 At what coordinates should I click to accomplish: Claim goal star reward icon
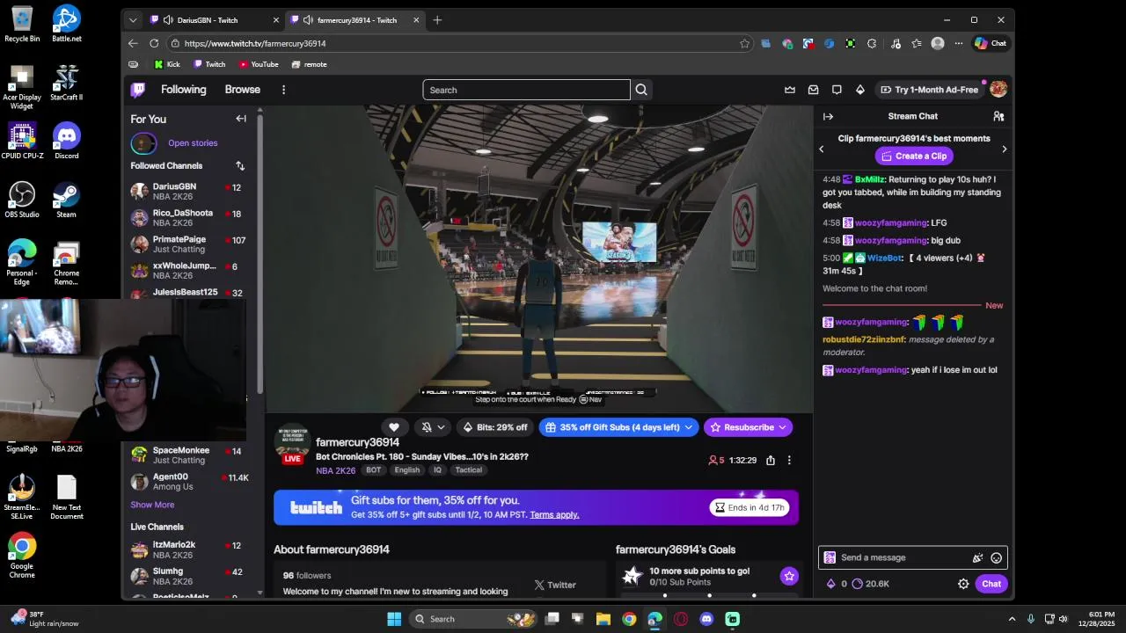[x=789, y=576]
